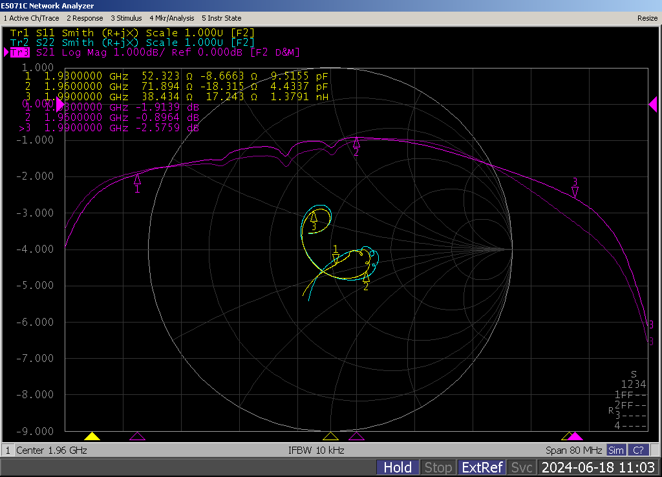The width and height of the screenshot is (662, 477).
Task: Click the Stop status indicator
Action: (438, 467)
